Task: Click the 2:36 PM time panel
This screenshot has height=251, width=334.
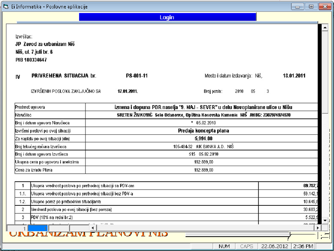Action: pos(304,246)
